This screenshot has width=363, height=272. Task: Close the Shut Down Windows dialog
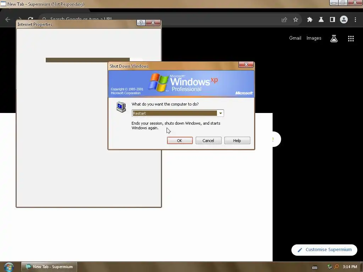pyautogui.click(x=246, y=64)
